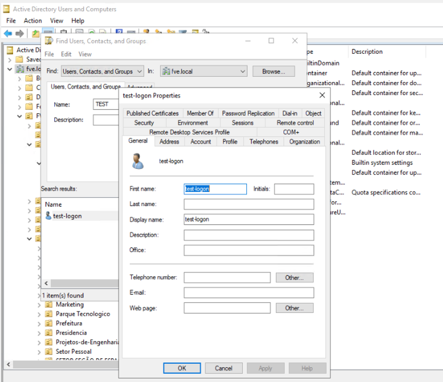Expand the Setor Pessoal OU node
This screenshot has height=382, width=443.
39,352
